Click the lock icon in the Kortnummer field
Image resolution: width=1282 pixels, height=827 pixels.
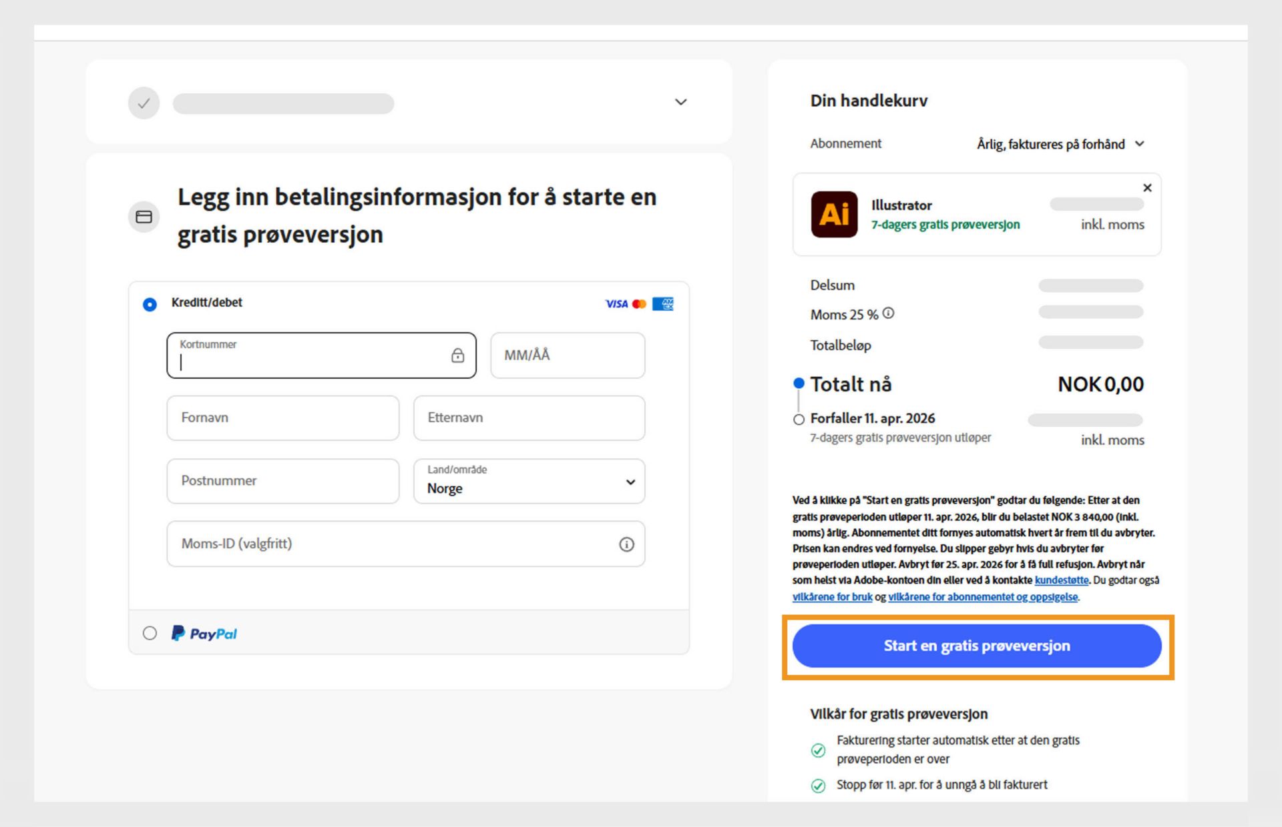click(x=457, y=355)
